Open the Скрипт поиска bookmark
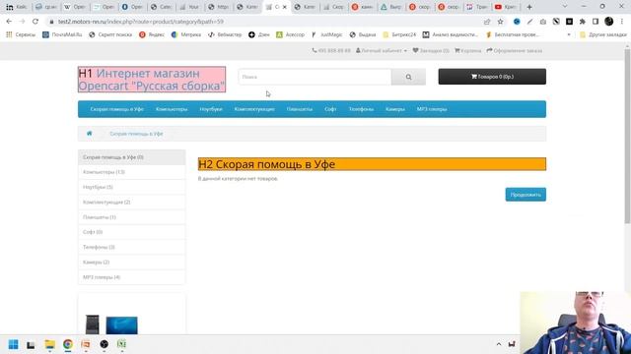The width and height of the screenshot is (631, 354). pos(110,35)
